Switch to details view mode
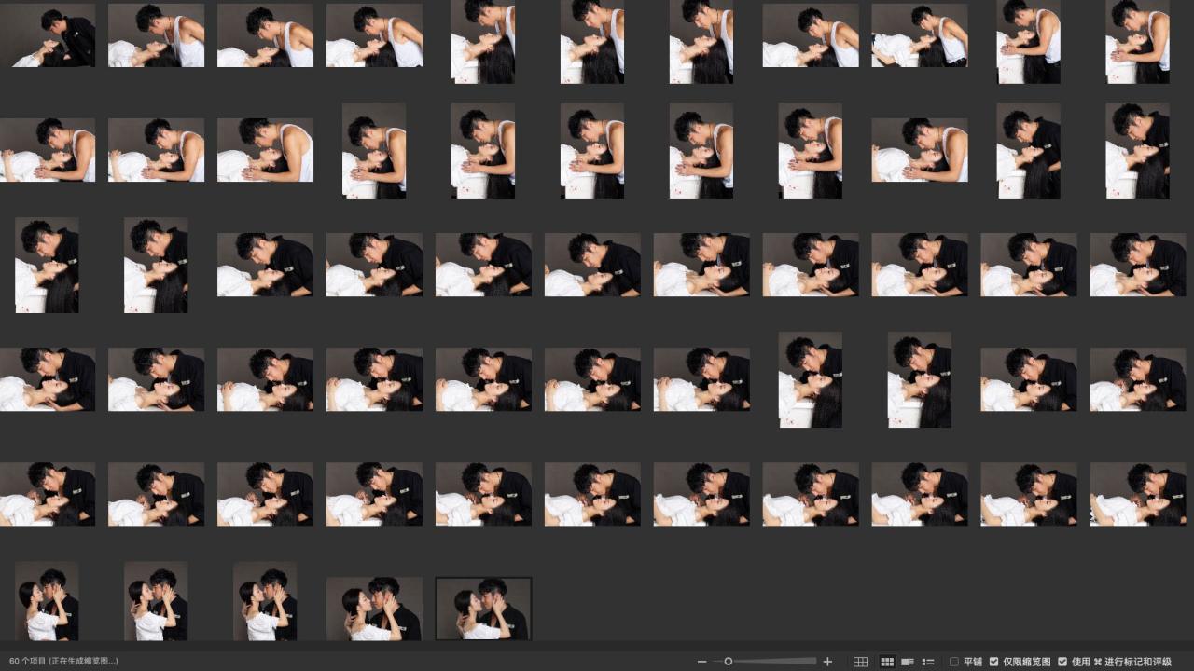 pos(907,662)
